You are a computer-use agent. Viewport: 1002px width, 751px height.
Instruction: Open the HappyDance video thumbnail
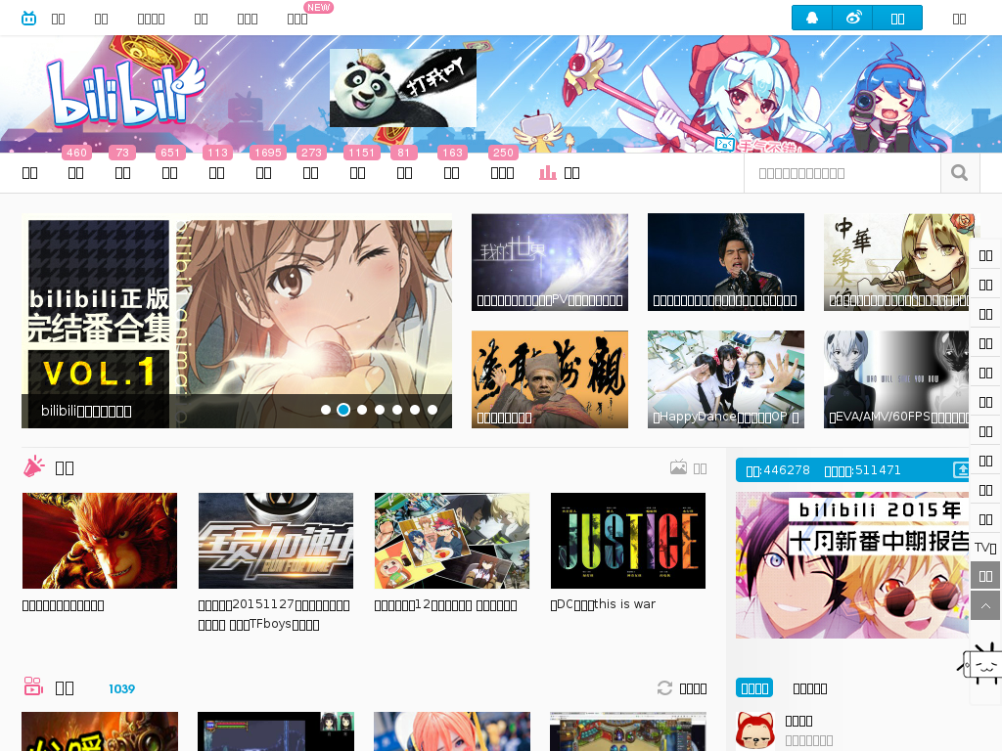726,379
